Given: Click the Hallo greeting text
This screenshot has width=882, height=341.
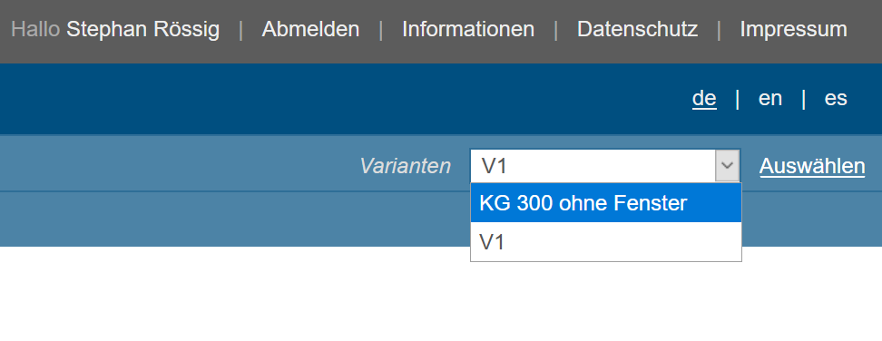Looking at the screenshot, I should (35, 29).
